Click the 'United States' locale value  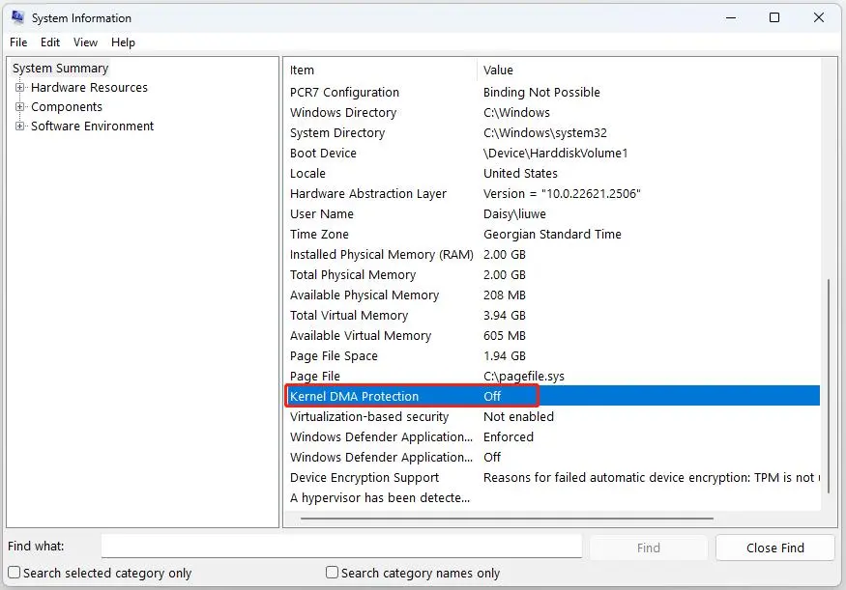[520, 174]
